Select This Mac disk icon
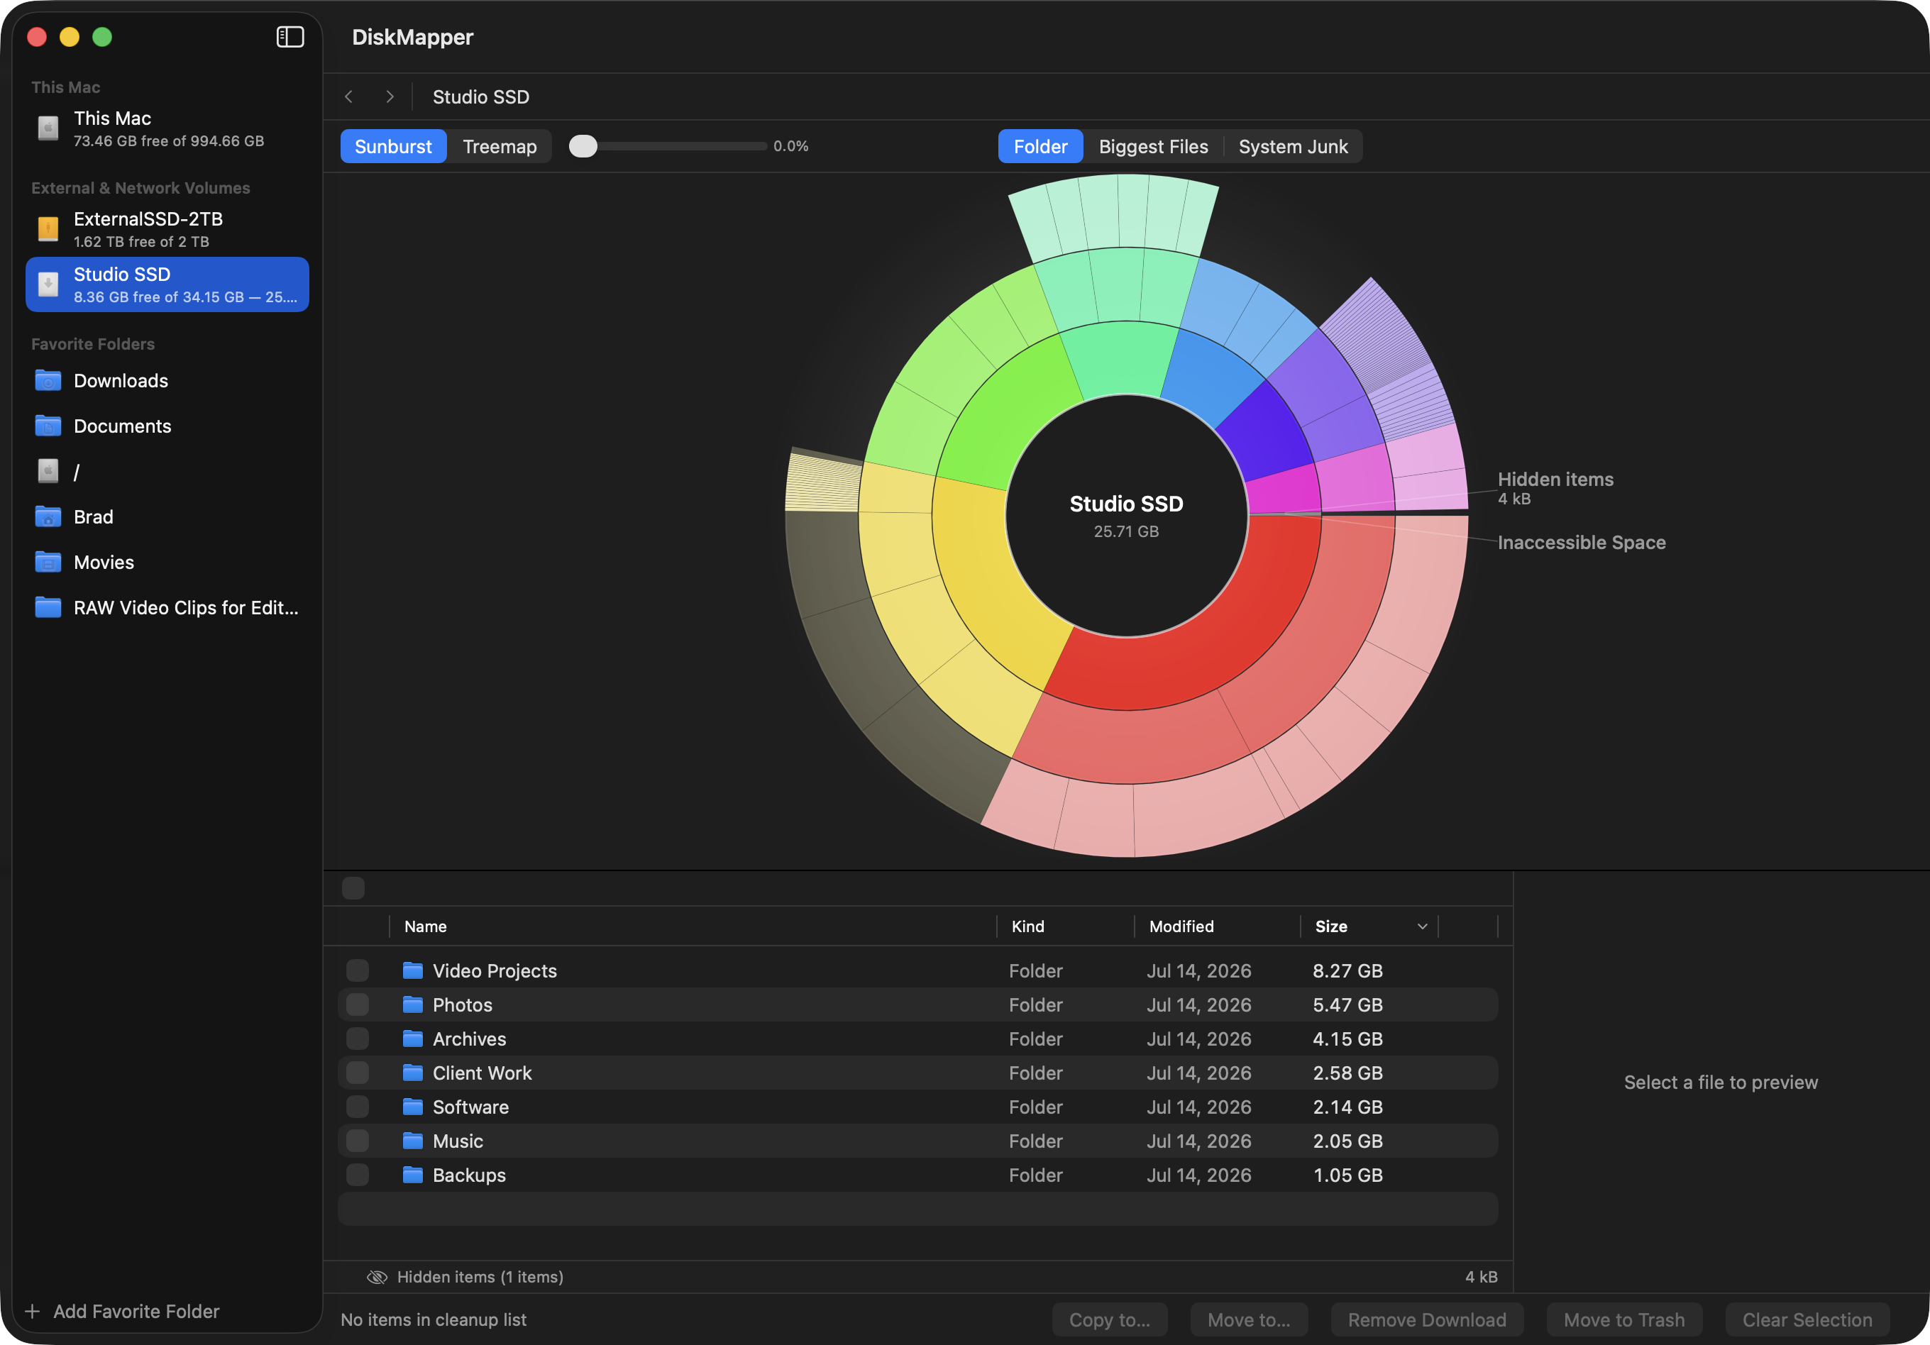 pyautogui.click(x=48, y=128)
